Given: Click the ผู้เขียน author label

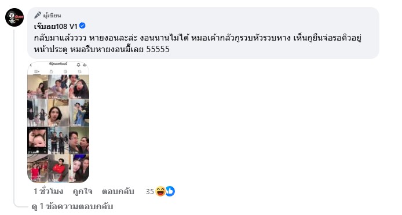Looking at the screenshot, I should point(52,16).
